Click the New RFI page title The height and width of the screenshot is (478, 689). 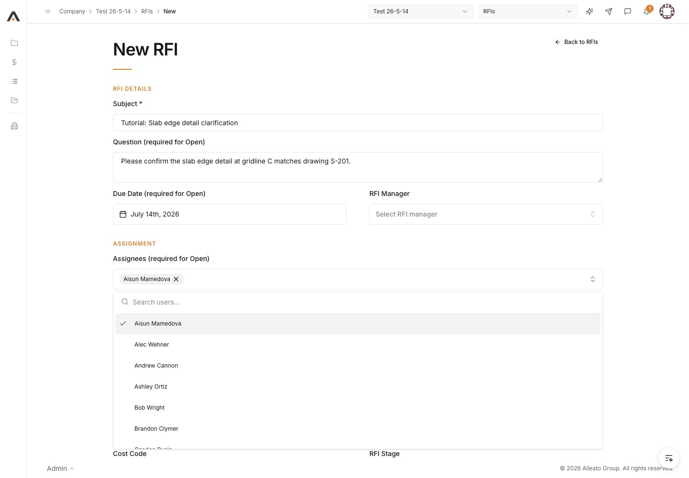click(x=145, y=50)
